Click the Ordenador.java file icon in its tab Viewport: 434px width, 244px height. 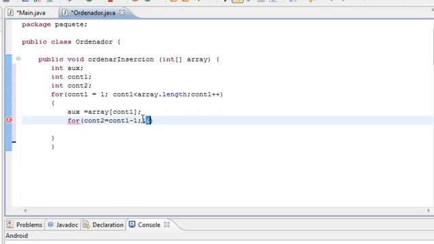coord(65,13)
